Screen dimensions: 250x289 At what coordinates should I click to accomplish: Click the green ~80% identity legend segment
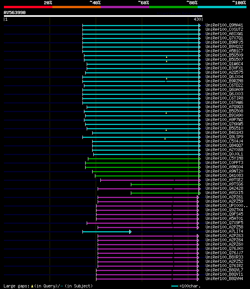173,7
